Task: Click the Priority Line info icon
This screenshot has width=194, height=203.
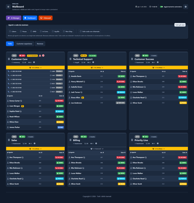Action: coord(158,143)
